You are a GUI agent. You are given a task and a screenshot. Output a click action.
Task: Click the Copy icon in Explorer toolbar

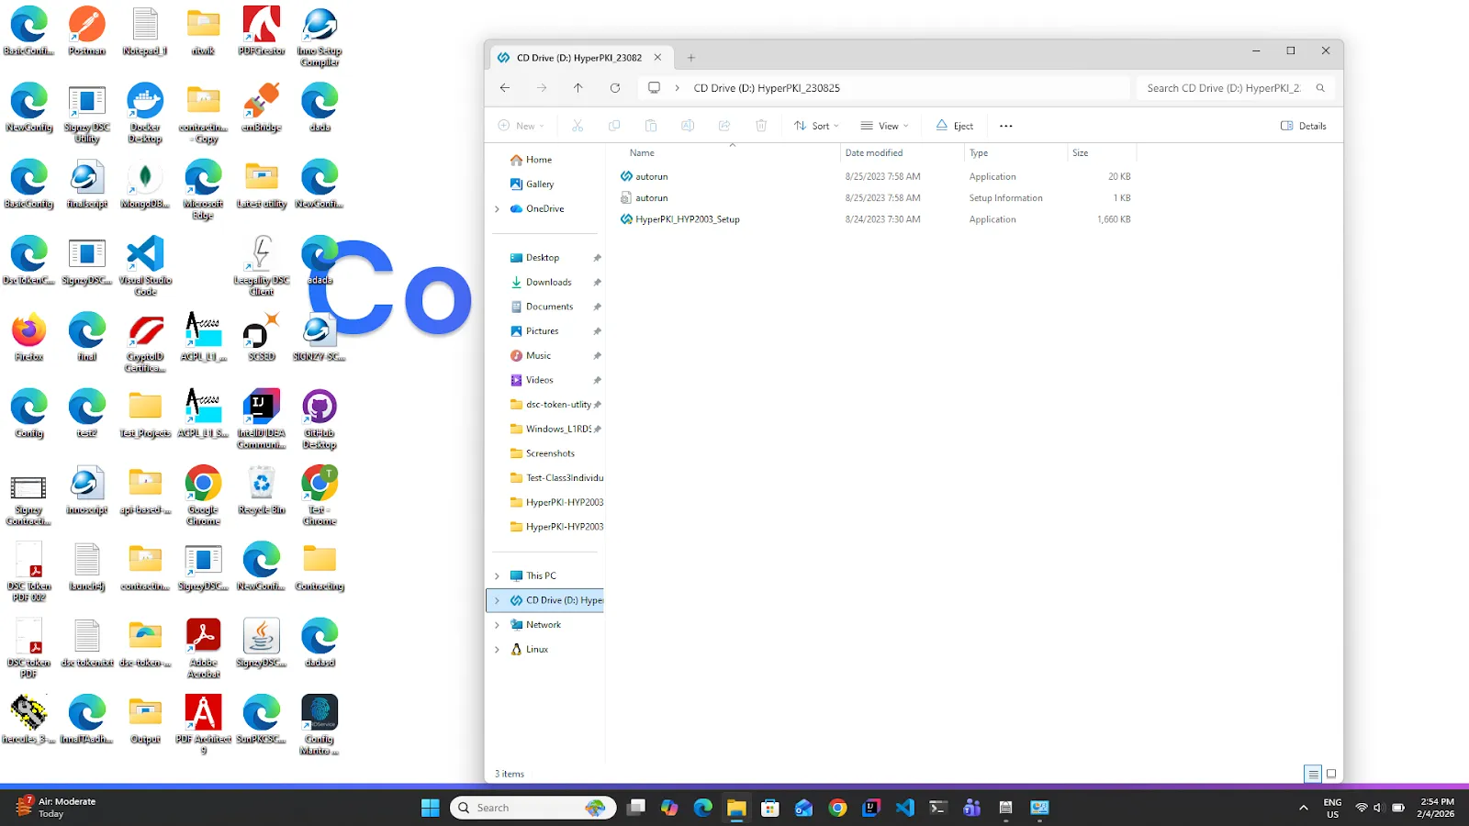pyautogui.click(x=614, y=126)
